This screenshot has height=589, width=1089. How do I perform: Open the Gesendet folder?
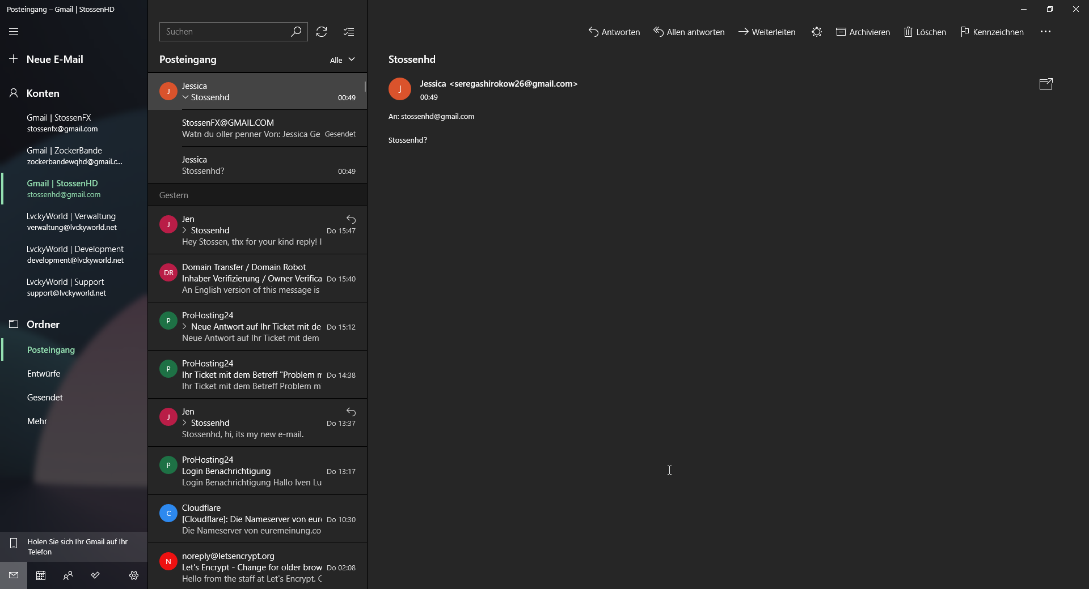[x=45, y=398]
